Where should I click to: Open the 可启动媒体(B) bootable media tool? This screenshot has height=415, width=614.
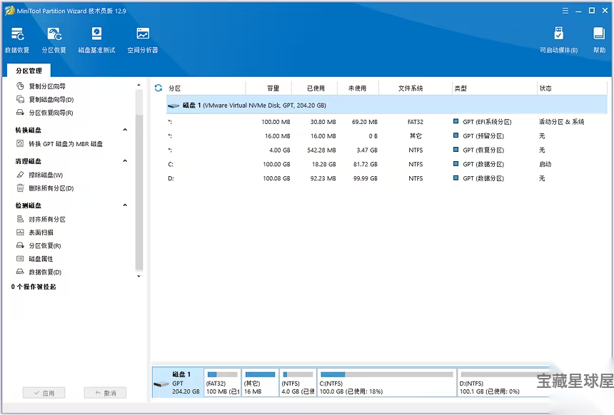click(558, 40)
